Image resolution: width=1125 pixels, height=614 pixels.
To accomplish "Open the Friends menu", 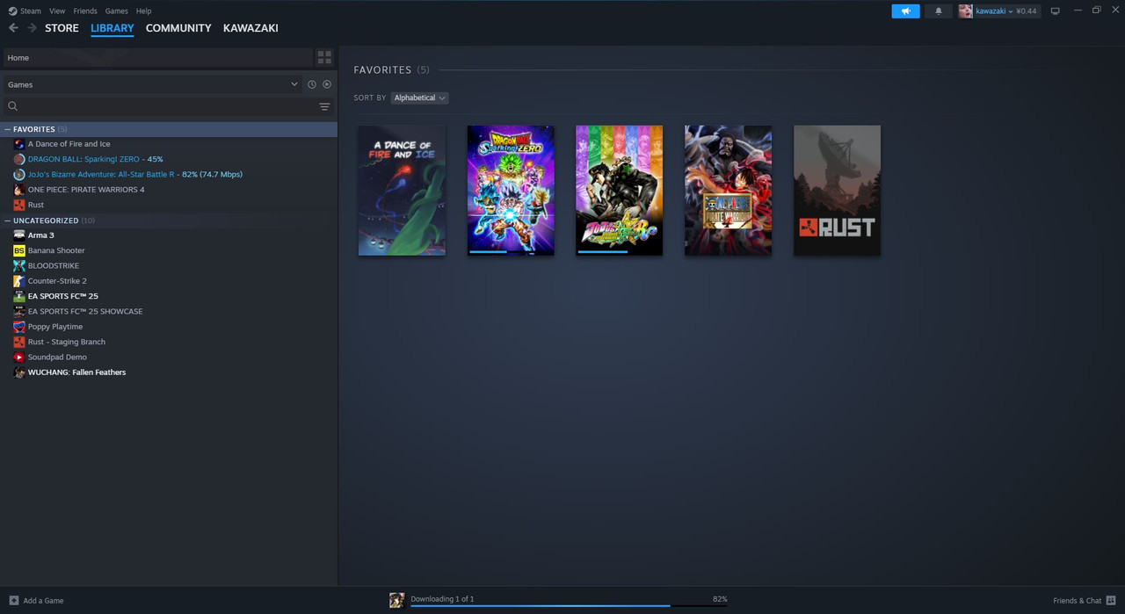I will pos(85,11).
